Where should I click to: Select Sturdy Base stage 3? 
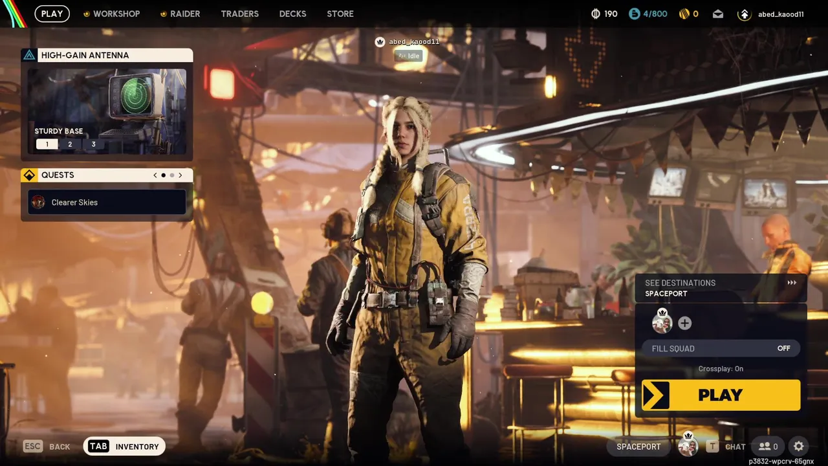93,144
